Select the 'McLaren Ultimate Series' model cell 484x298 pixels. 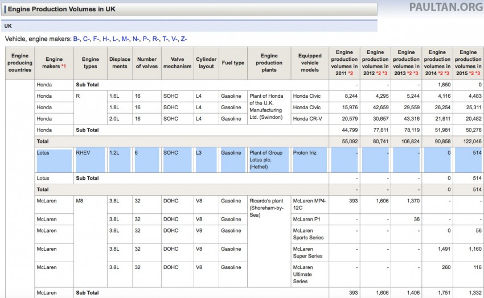(310, 274)
